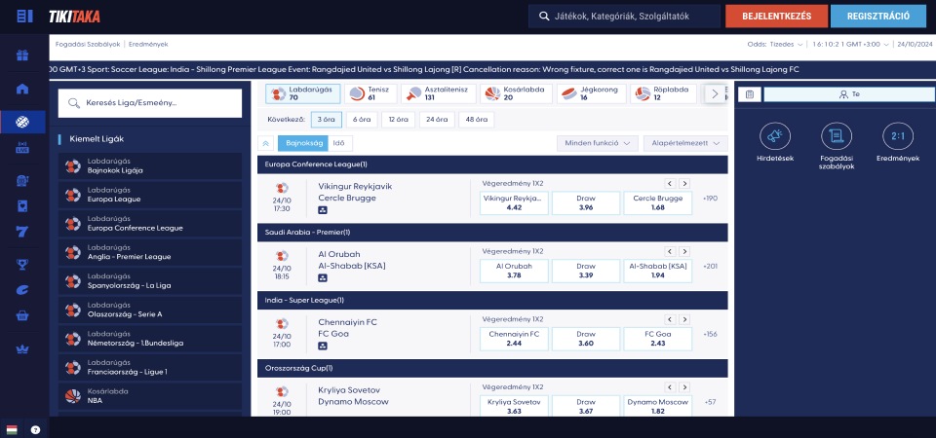Open the GMT+3:00 timezone dropdown
936x438 pixels.
849,44
